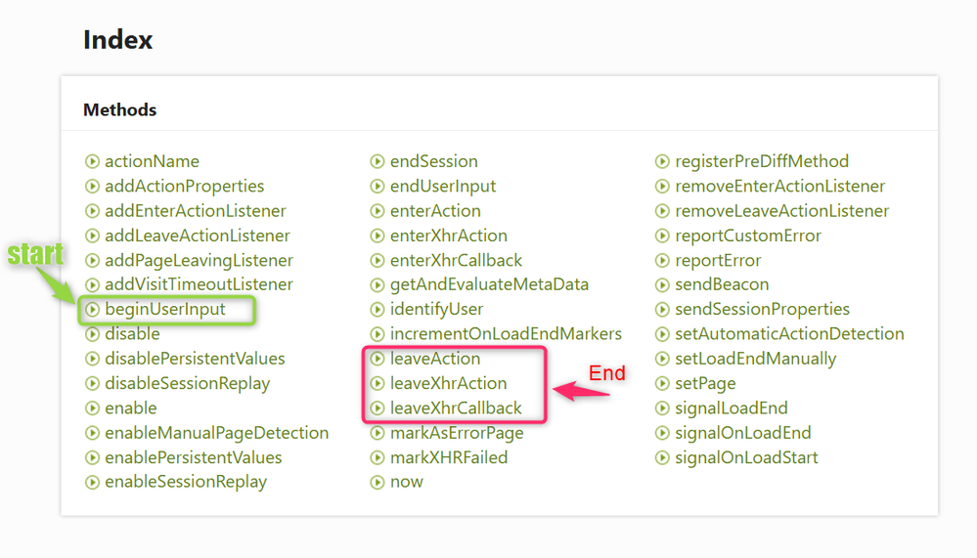Open the addActionProperties method link

click(184, 186)
